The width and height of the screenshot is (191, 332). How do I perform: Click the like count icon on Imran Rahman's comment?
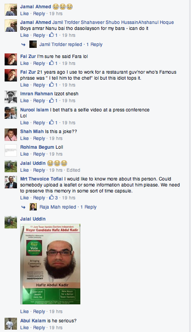pos(51,100)
